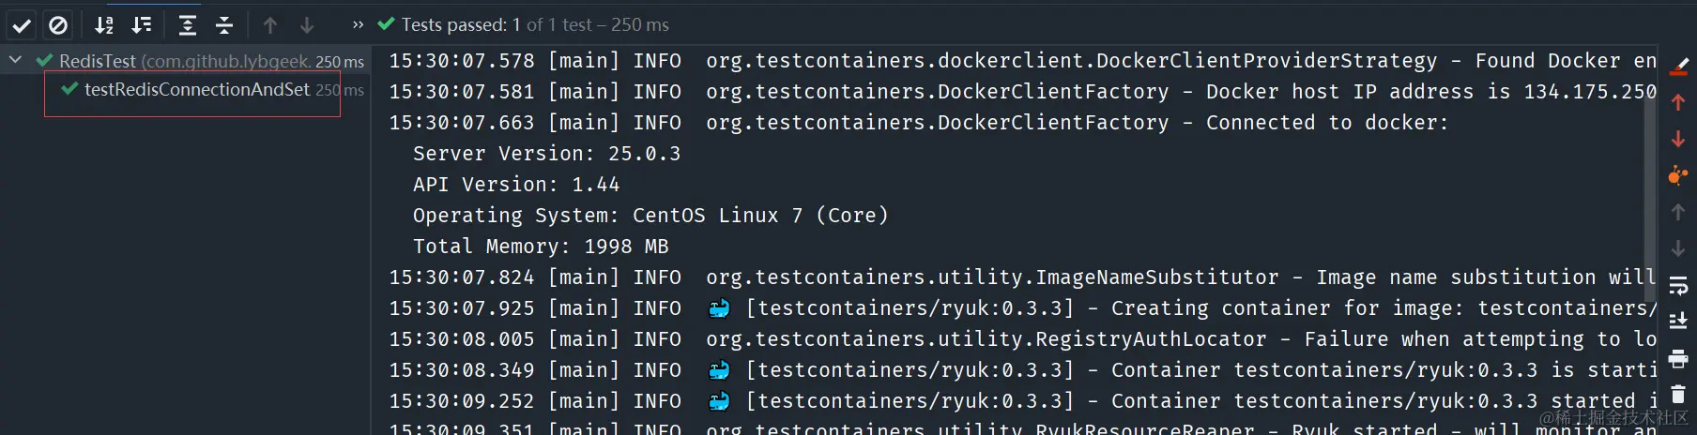Expand all test nodes
This screenshot has width=1697, height=435.
tap(188, 25)
